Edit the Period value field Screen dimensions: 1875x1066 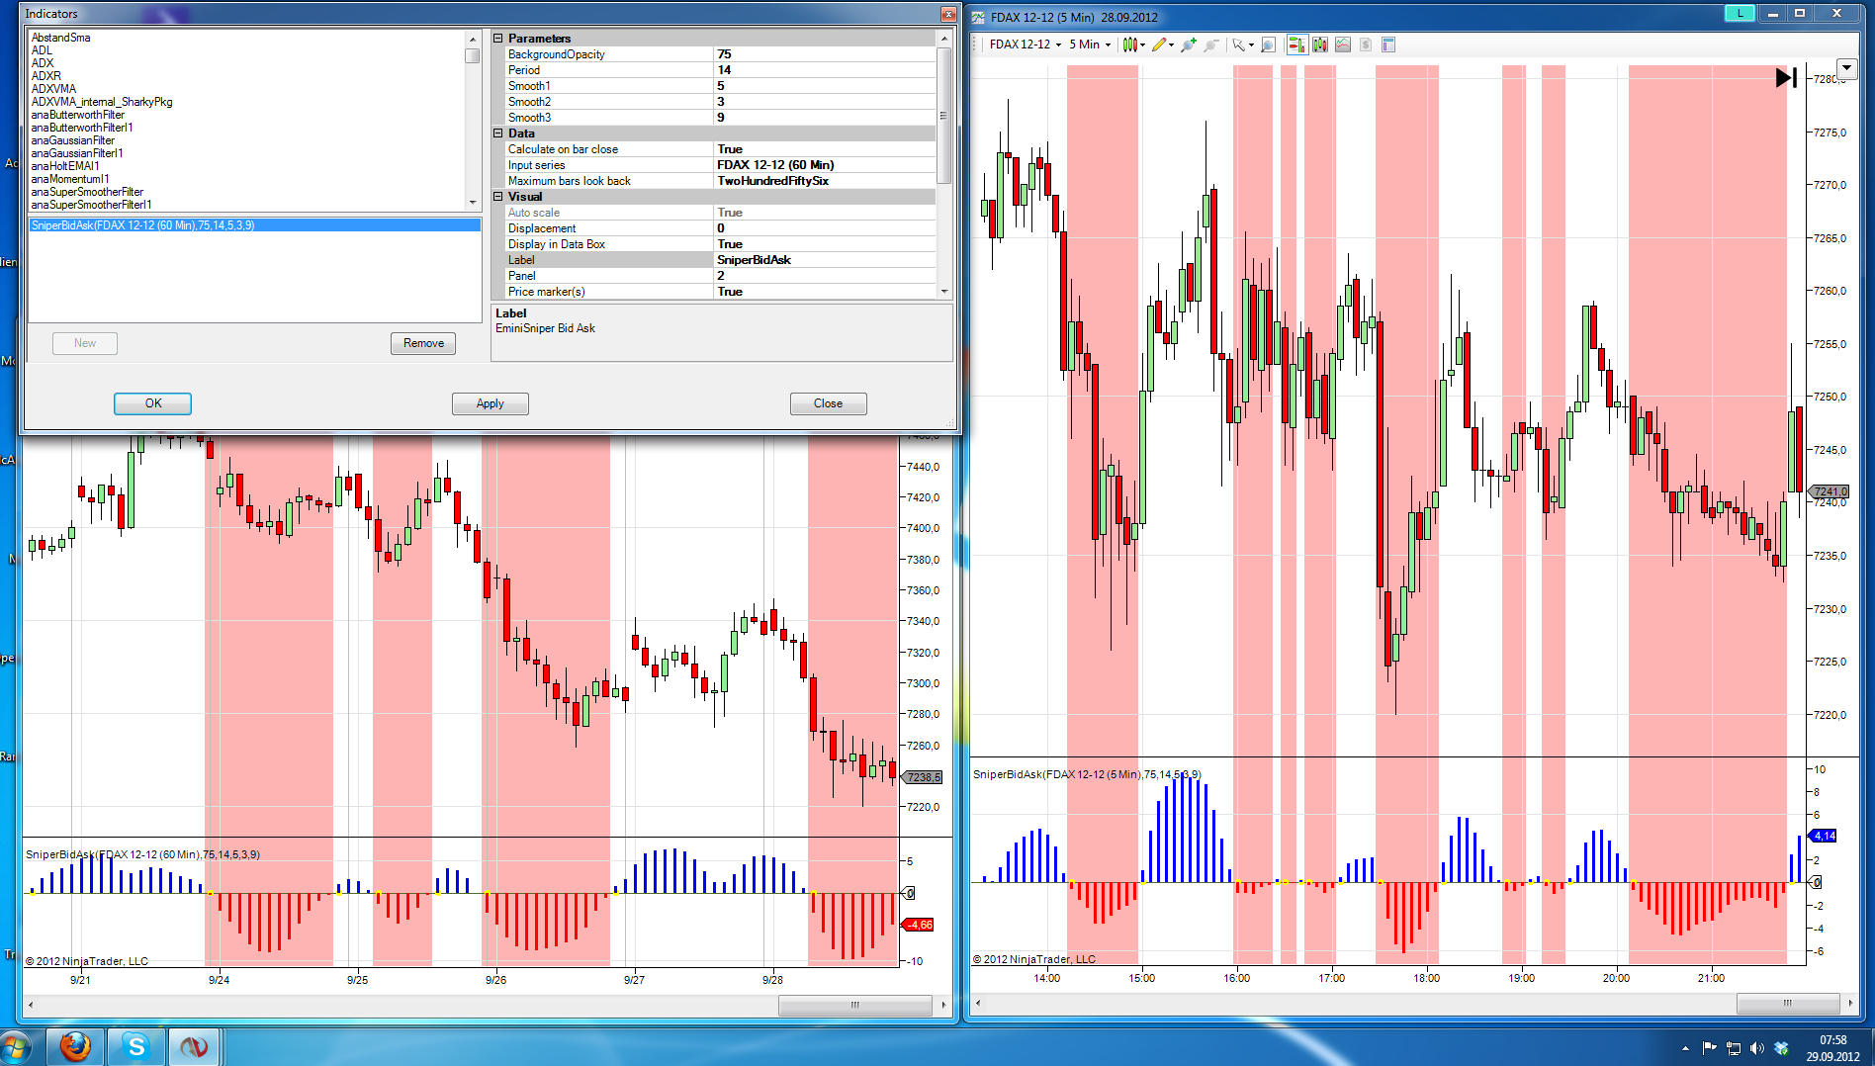(824, 70)
